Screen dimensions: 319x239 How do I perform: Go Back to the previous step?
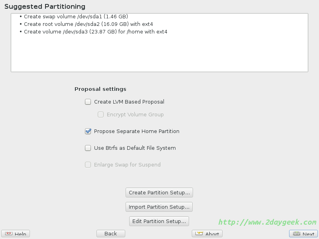[x=111, y=234]
